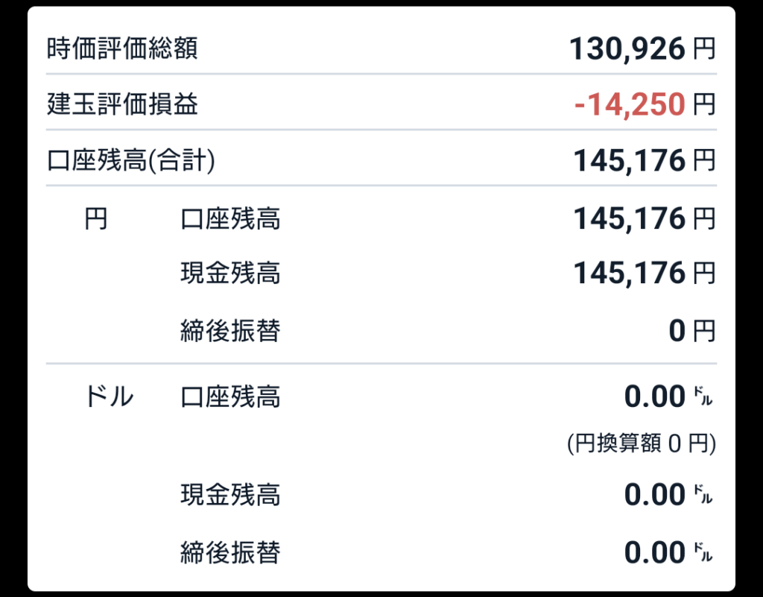This screenshot has width=763, height=597.
Task: Click 締後振替 label in the 円 section
Action: 230,329
